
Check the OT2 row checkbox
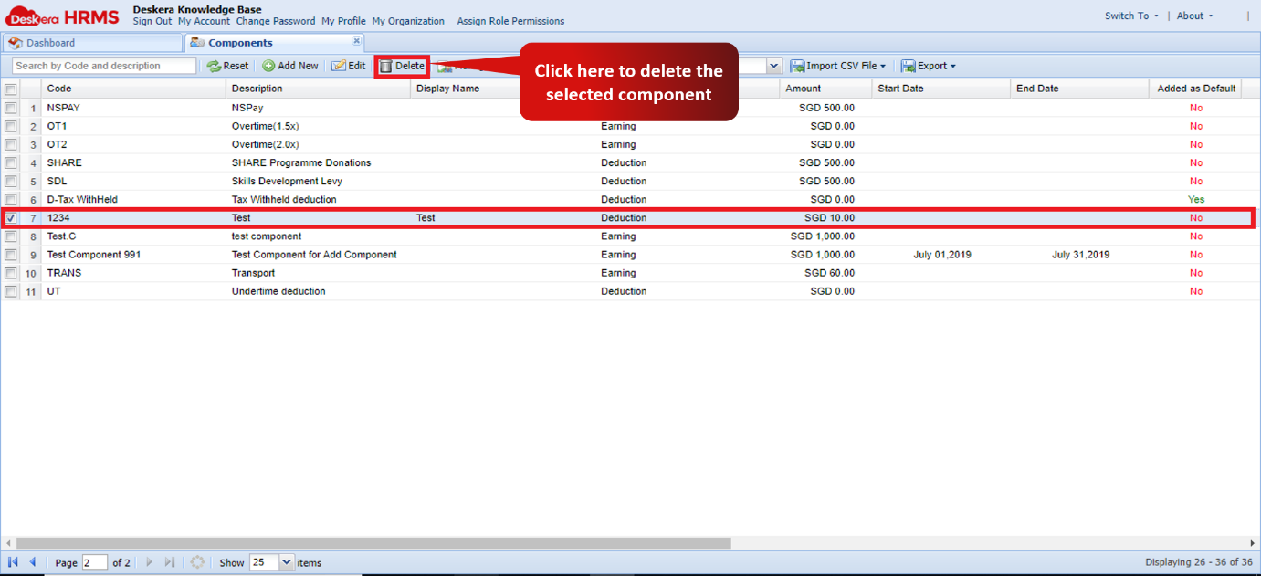click(10, 144)
